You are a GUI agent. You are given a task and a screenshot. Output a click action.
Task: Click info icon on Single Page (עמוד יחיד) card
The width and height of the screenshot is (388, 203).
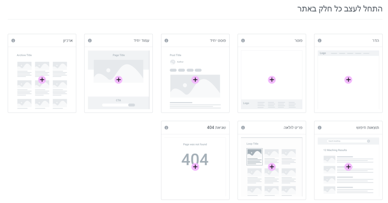(90, 41)
